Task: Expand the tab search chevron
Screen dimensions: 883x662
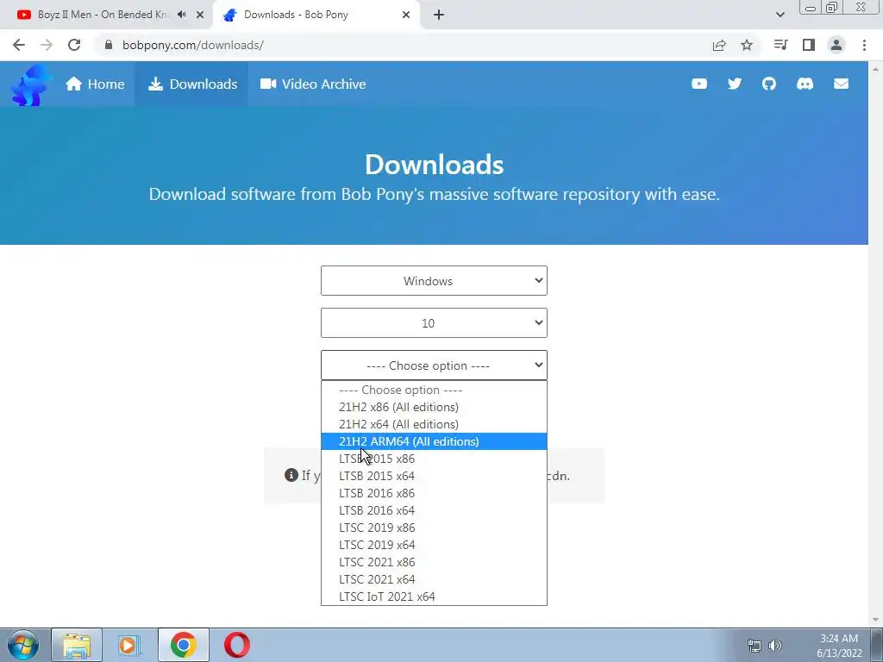Action: tap(780, 15)
